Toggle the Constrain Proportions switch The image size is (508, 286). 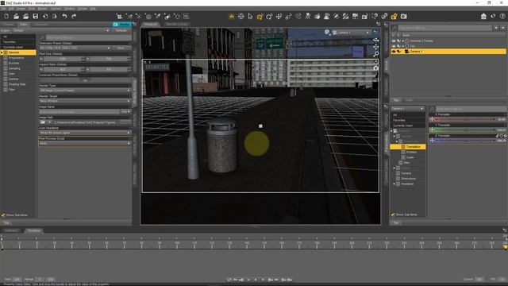pos(85,80)
